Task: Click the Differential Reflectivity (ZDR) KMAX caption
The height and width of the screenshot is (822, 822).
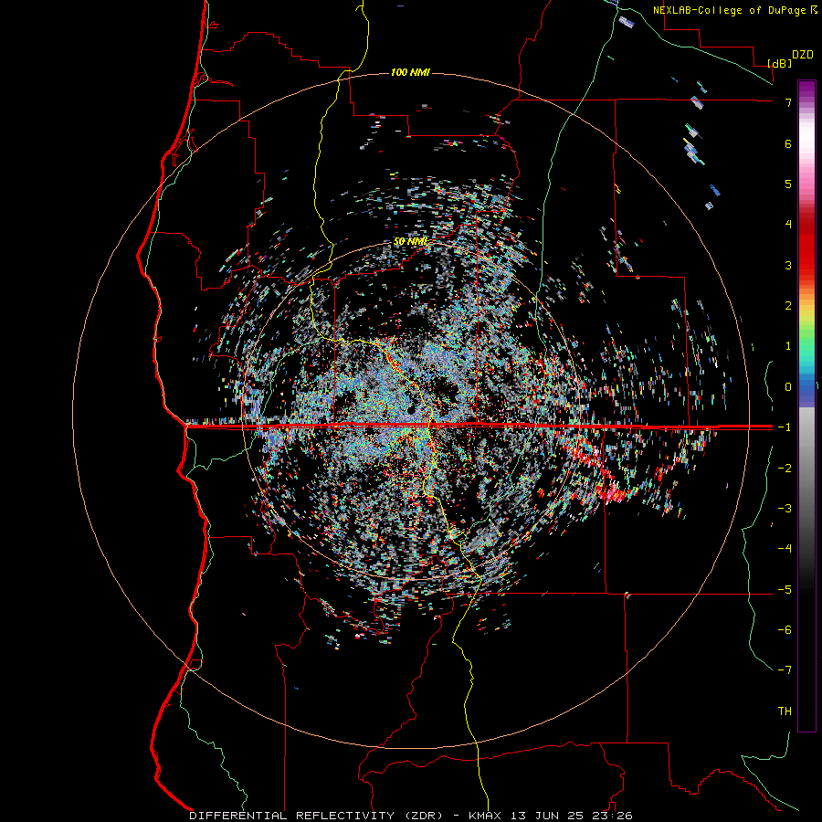Action: [x=410, y=816]
